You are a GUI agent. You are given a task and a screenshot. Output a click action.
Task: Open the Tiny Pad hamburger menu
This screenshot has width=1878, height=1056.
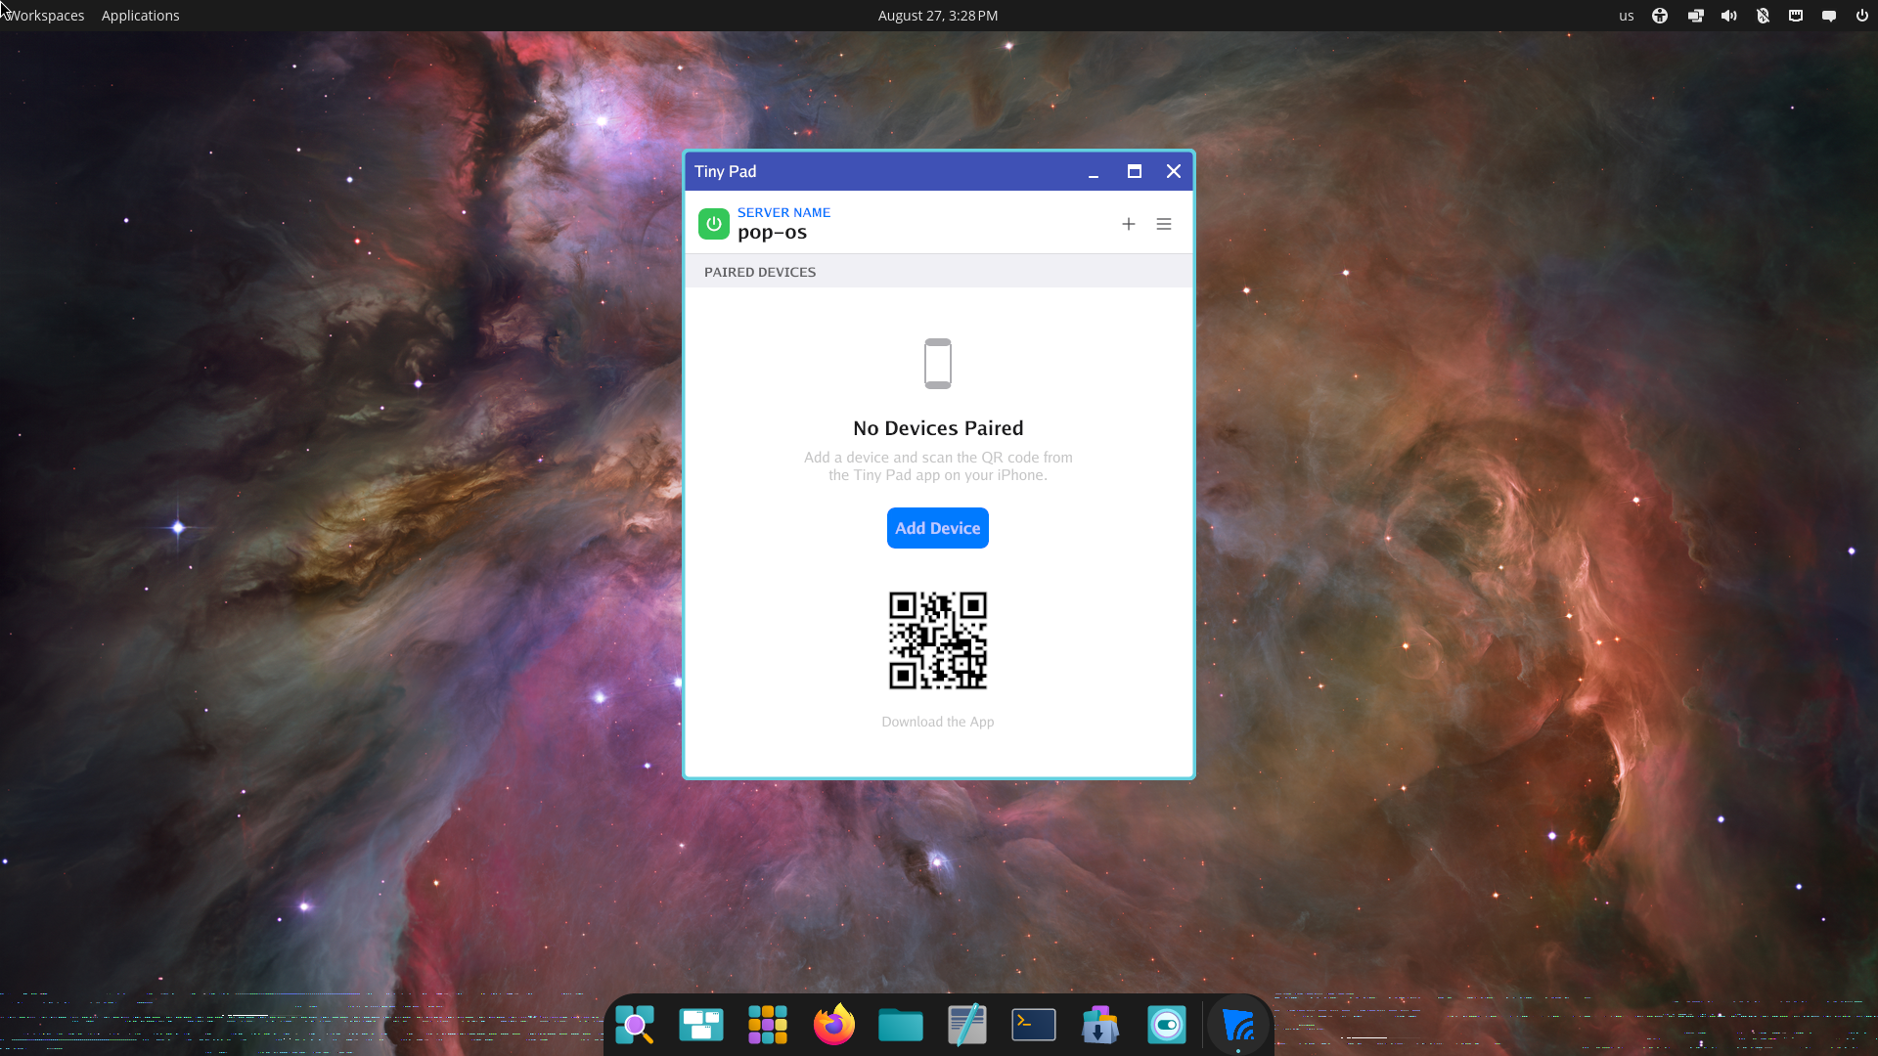point(1164,224)
